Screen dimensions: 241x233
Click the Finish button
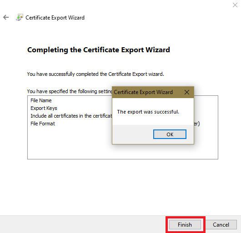tap(185, 225)
